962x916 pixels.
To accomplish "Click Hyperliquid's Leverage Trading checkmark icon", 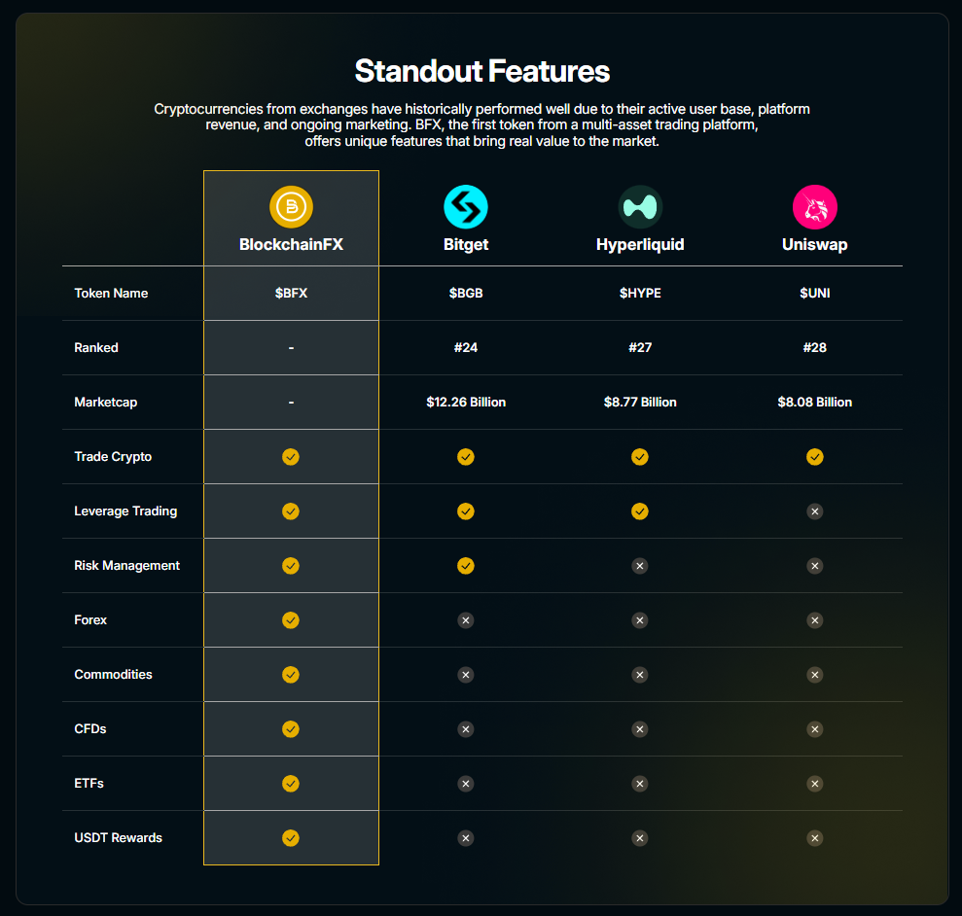I will [x=640, y=511].
